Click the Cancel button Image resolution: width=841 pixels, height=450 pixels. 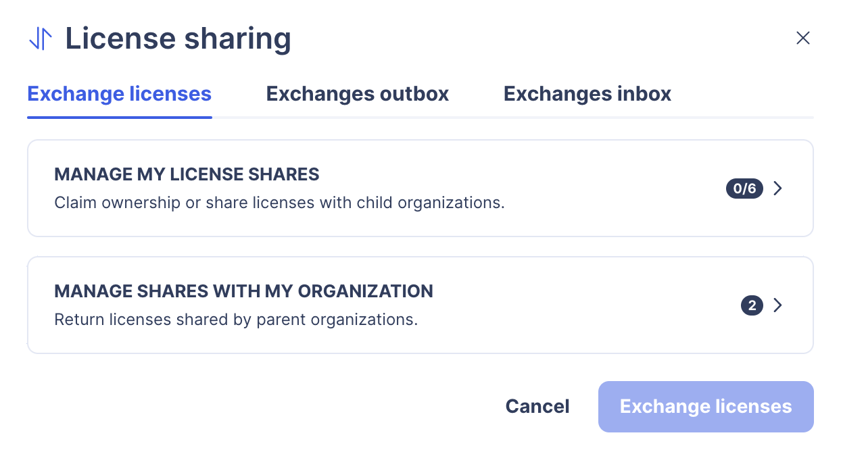click(537, 407)
